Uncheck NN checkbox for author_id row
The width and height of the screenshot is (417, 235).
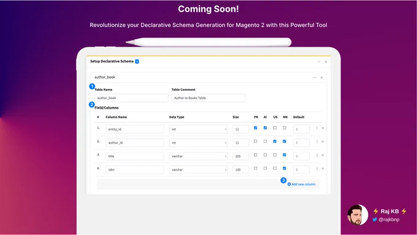tap(285, 141)
